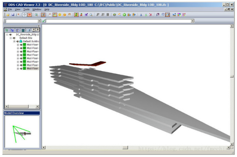
Task: Click the Model Overview thumbnail preview
Action: point(22,132)
